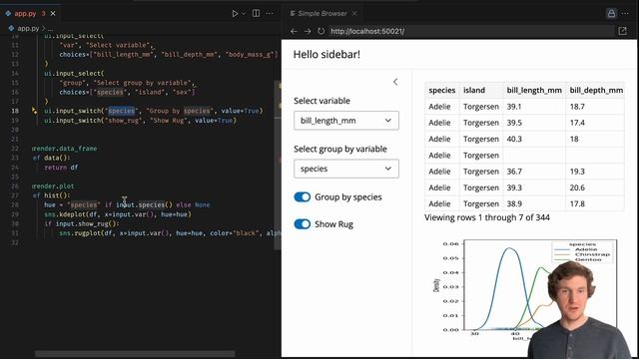Click the Select variable label

tap(321, 101)
